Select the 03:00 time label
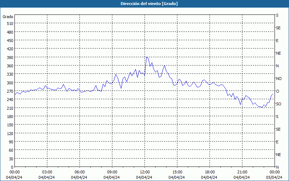The image size is (289, 181). point(47,172)
